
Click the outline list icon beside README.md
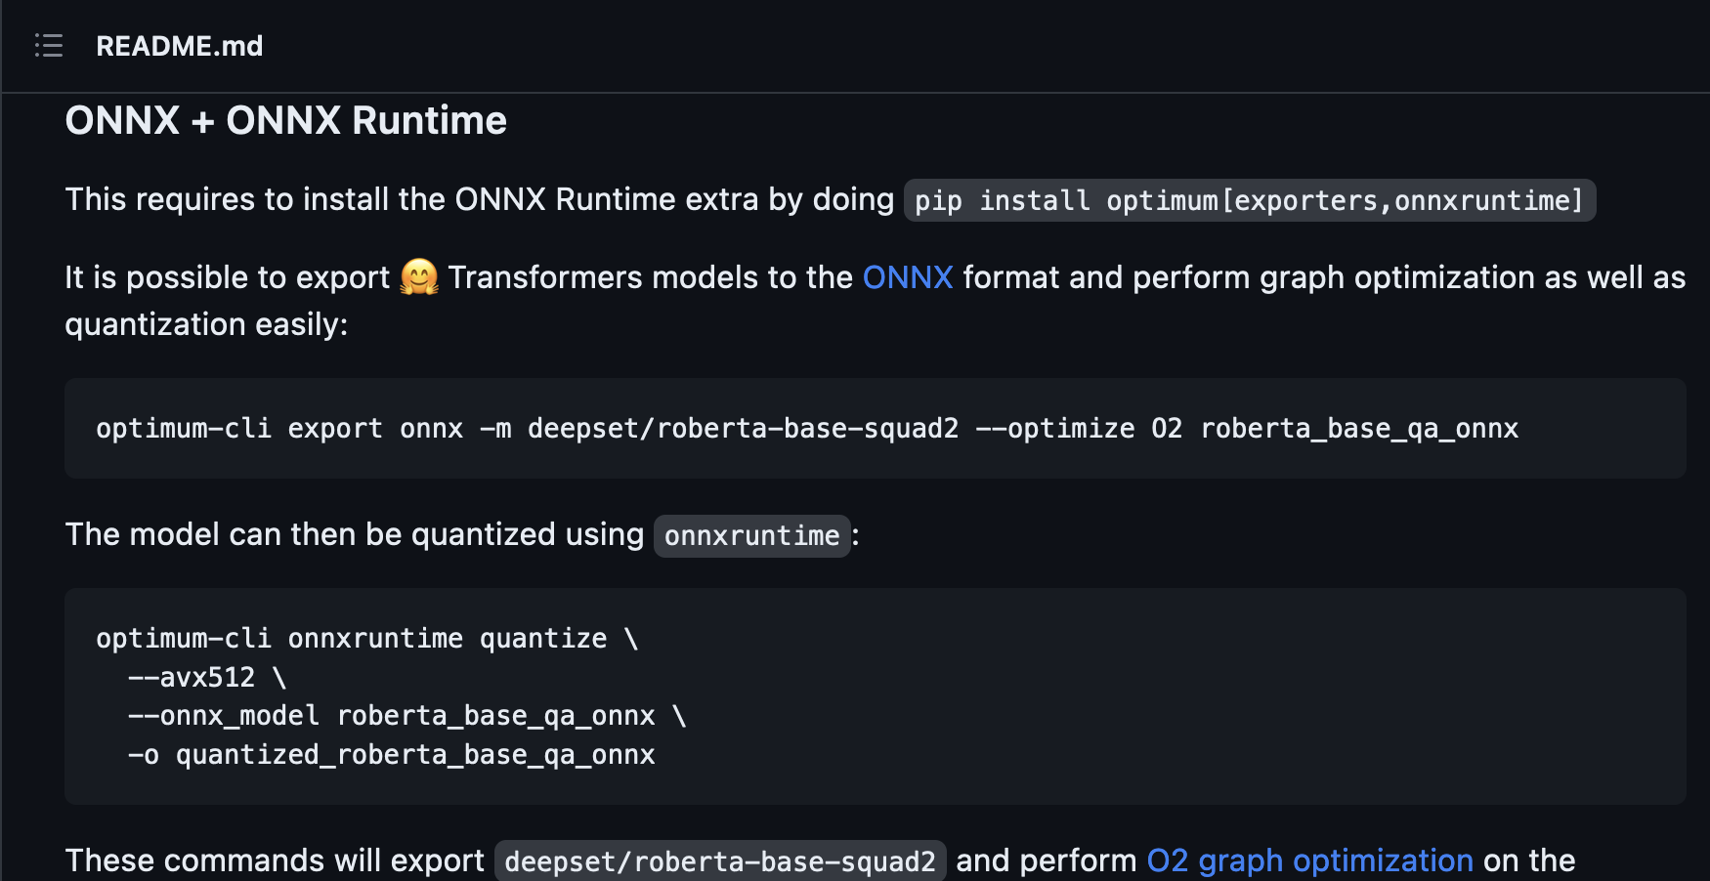[x=48, y=45]
